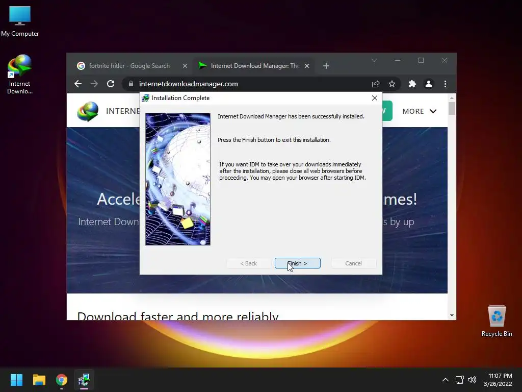Open Chrome profile avatar
The height and width of the screenshot is (392, 522).
point(428,84)
